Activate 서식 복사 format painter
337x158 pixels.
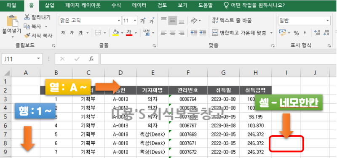(x=38, y=36)
